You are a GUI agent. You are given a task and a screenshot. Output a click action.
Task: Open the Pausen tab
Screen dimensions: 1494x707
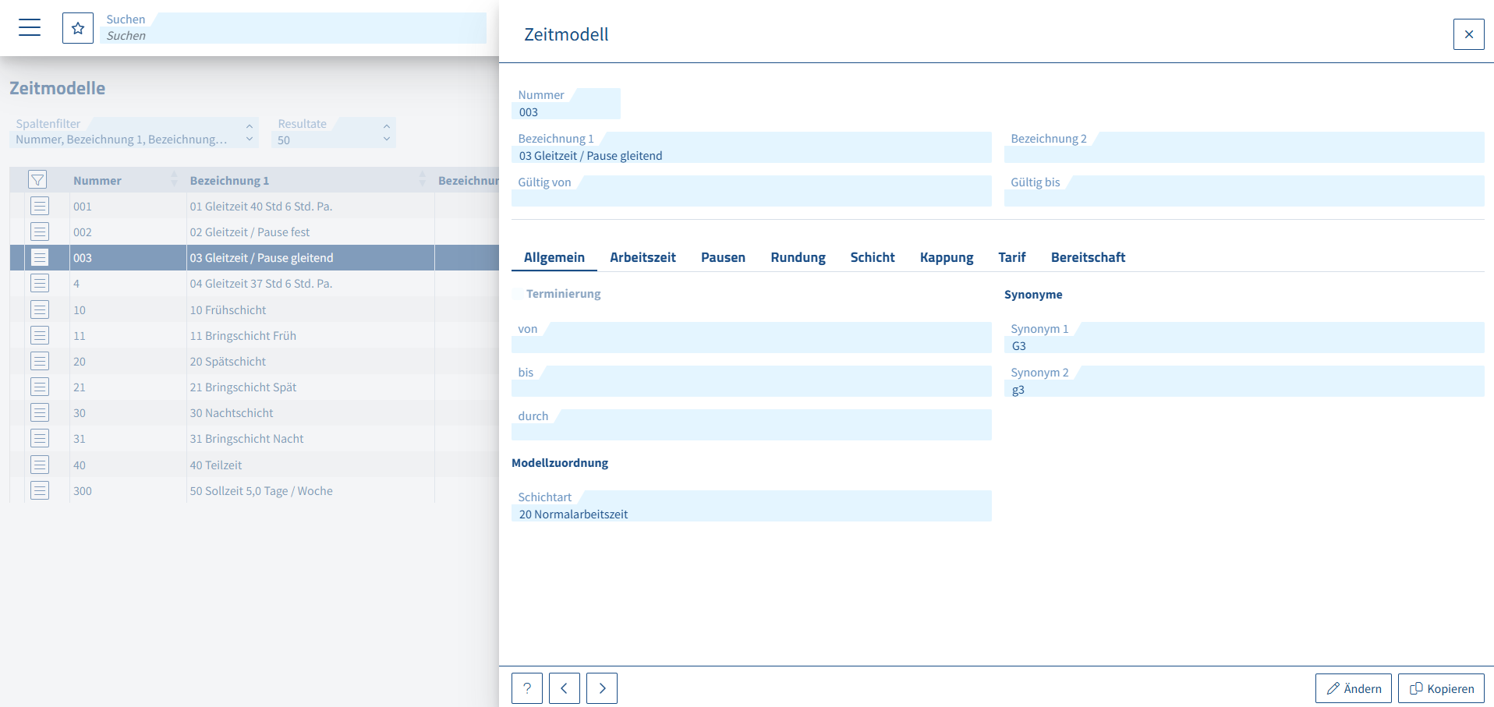point(723,257)
